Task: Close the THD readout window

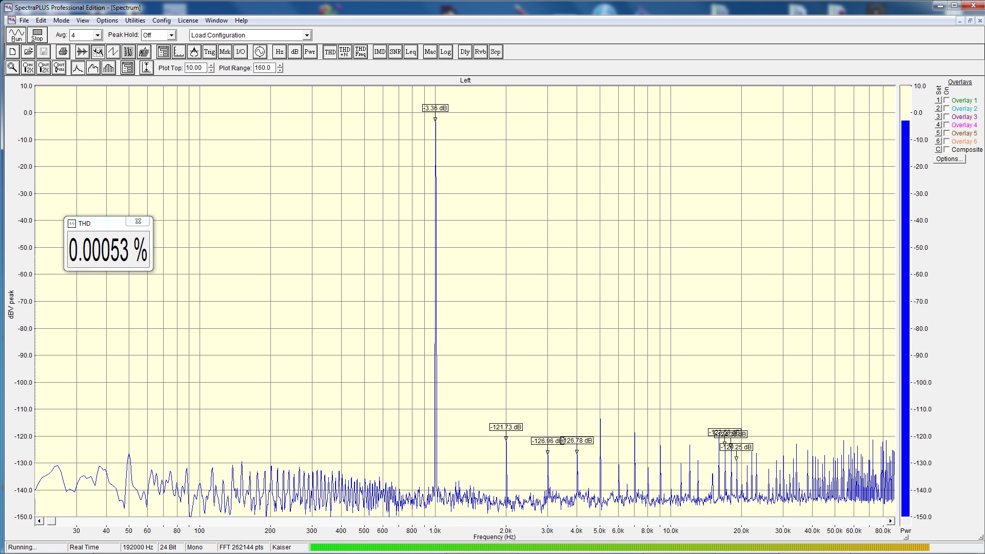Action: pyautogui.click(x=138, y=222)
